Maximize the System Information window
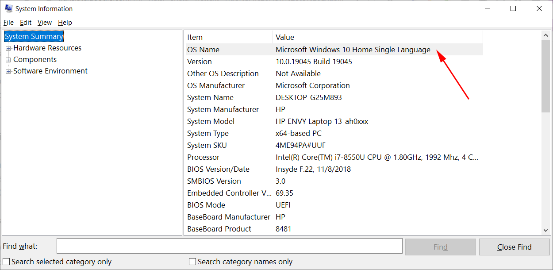The image size is (553, 270). [513, 8]
